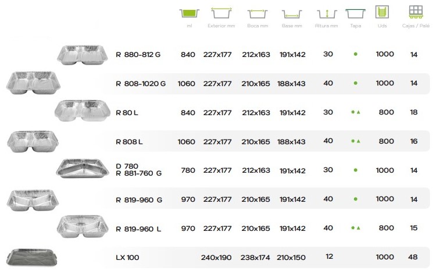
Task: Click the R 881-760 G reference text
Action: pyautogui.click(x=139, y=173)
